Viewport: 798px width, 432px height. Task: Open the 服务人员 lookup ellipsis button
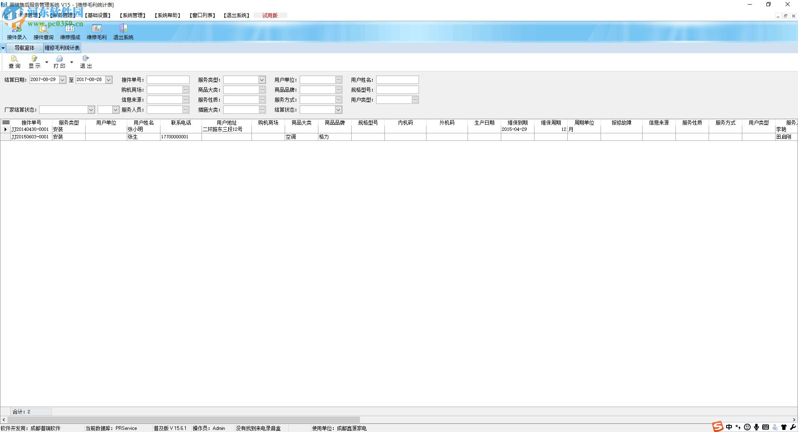(186, 110)
